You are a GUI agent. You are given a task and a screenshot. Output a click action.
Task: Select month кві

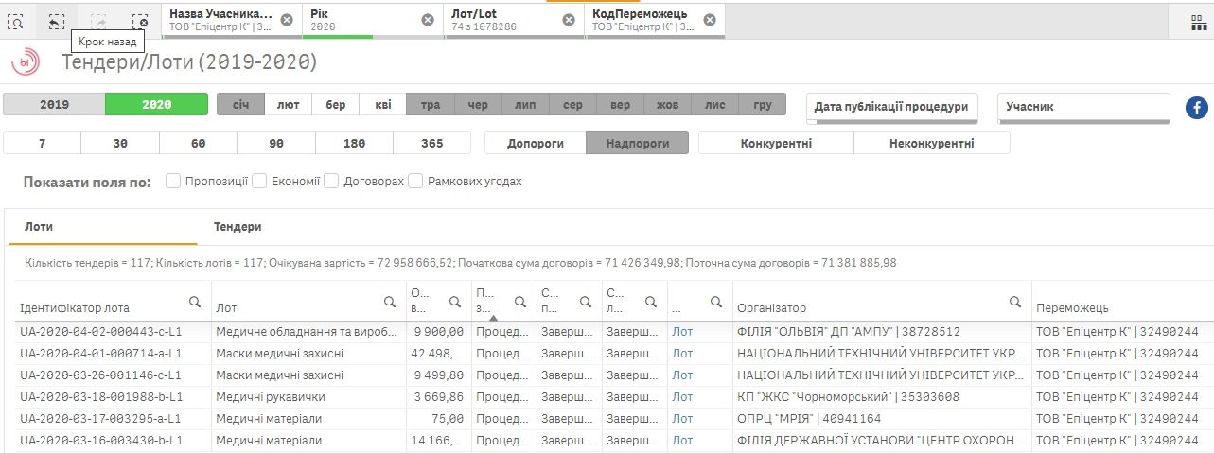point(383,105)
